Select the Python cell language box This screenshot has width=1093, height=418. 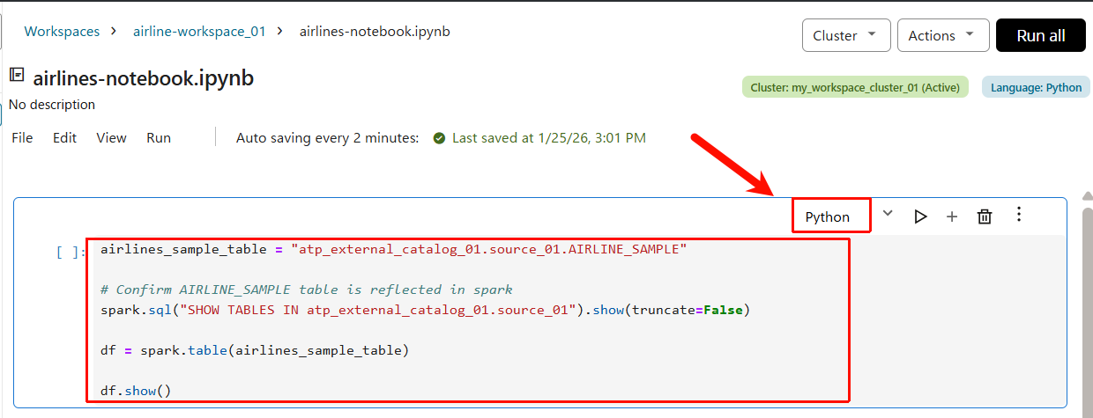tap(831, 216)
